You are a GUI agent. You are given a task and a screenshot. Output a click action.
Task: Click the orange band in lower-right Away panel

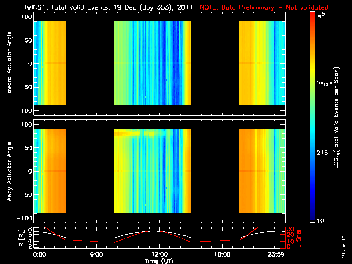(x=246, y=171)
